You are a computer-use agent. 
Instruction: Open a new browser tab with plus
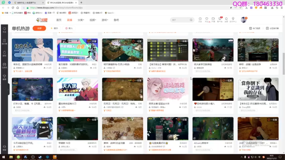pos(81,2)
